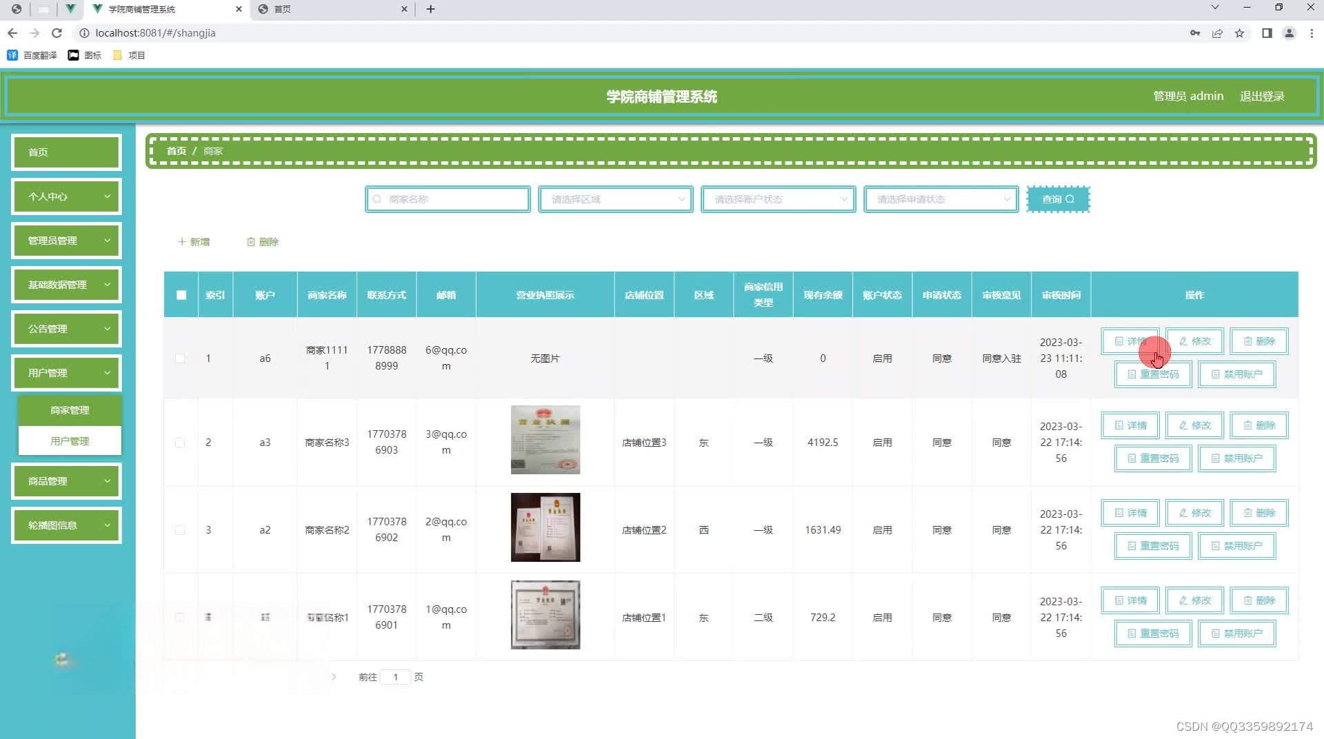This screenshot has height=739, width=1324.
Task: Open business license thumbnail for a3
Action: point(545,440)
